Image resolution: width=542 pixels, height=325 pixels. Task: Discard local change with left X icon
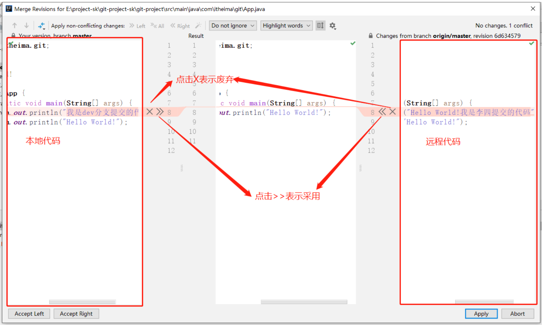150,112
